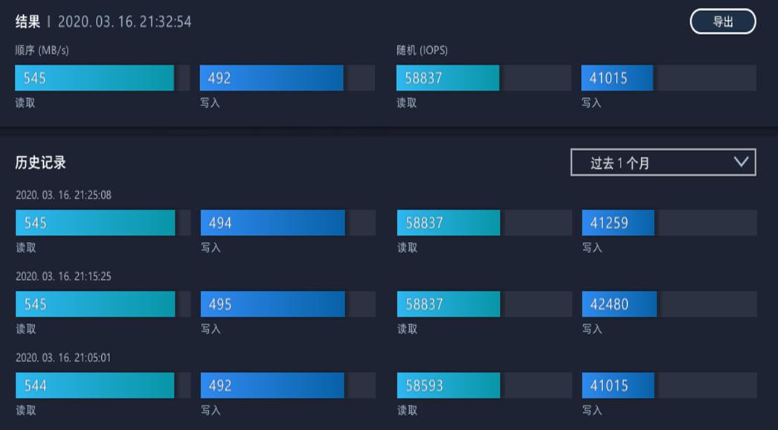This screenshot has height=430, width=778.
Task: Click the 导出 (Export) button
Action: [x=721, y=21]
